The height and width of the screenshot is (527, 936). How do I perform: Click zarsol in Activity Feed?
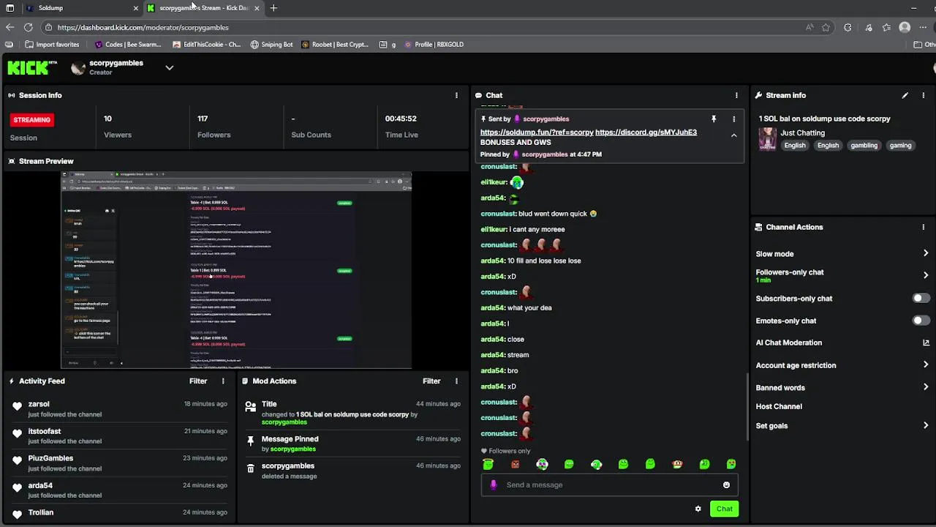coord(39,404)
